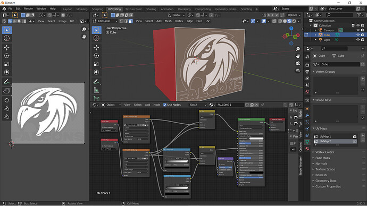The height and width of the screenshot is (206, 367).
Task: Select the Grab sculpt tool in UV editor
Action: pos(6,100)
